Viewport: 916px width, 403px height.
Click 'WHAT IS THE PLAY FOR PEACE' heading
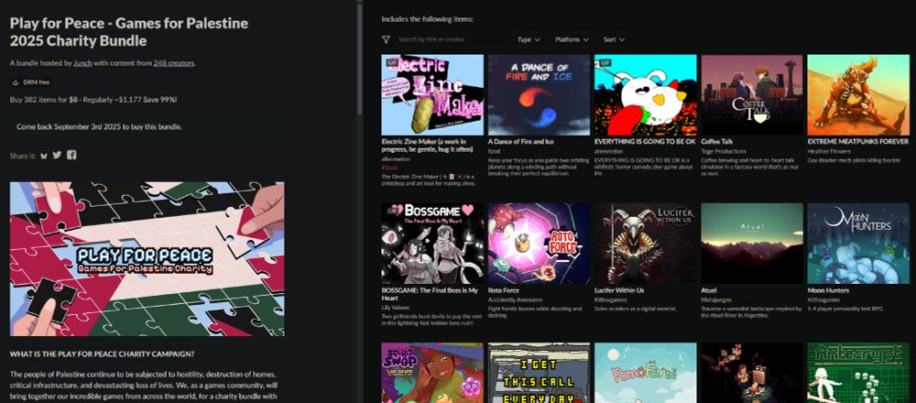click(x=103, y=354)
